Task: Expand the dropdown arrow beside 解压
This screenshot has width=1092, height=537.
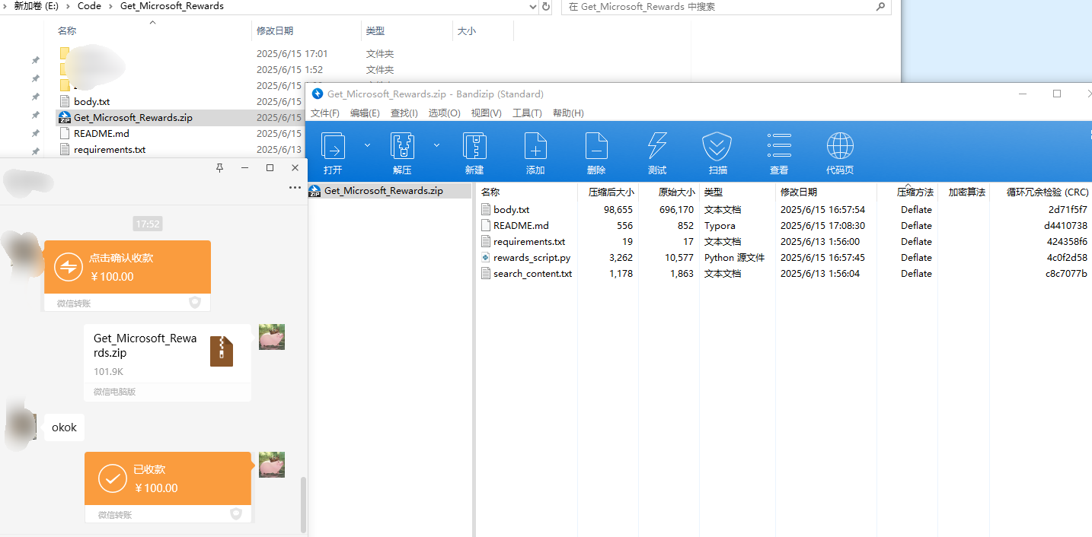Action: point(436,145)
